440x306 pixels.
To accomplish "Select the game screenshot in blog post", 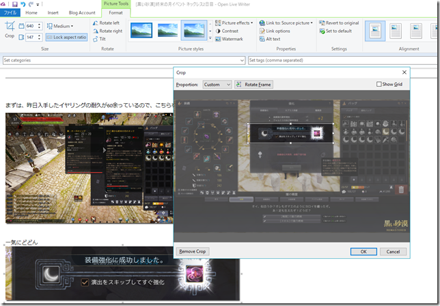I will (90, 168).
